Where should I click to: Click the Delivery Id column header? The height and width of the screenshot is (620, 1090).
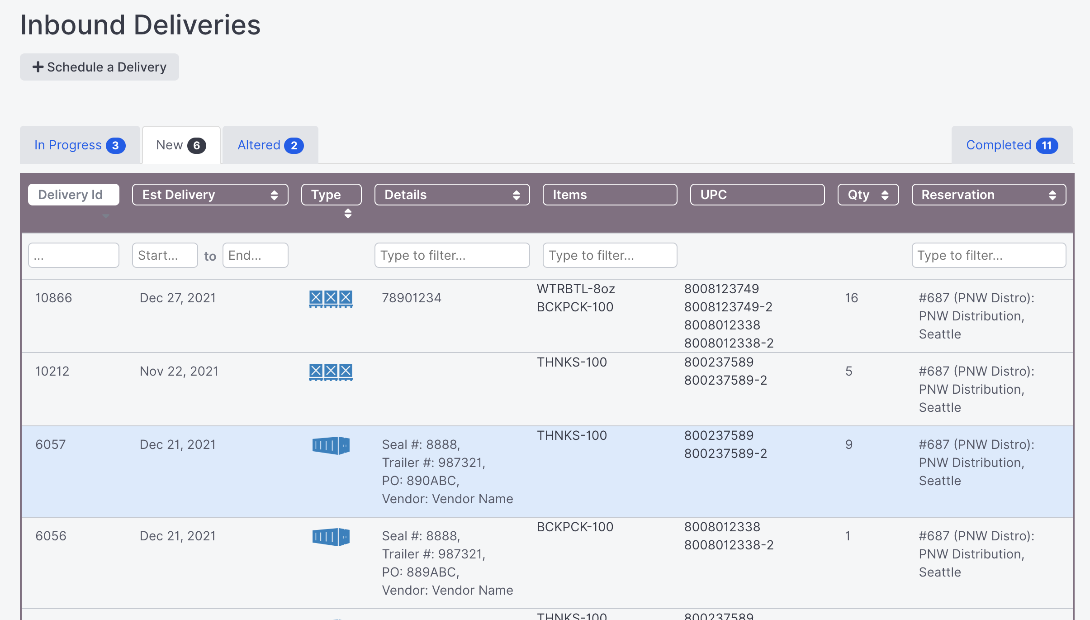tap(74, 195)
